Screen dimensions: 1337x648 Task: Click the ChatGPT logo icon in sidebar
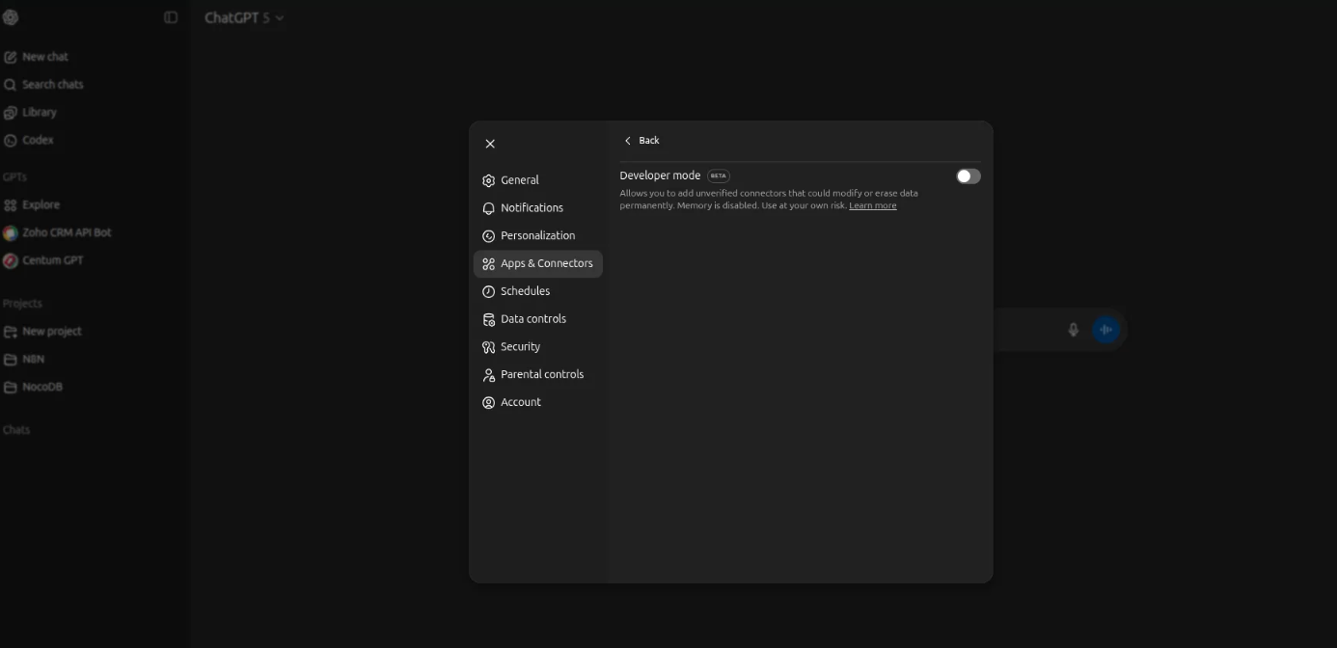[11, 17]
